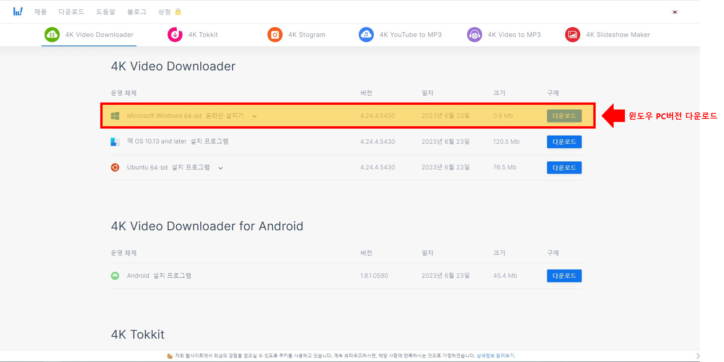Click the pink 4K Tokkit icon
The width and height of the screenshot is (724, 362).
tap(175, 35)
